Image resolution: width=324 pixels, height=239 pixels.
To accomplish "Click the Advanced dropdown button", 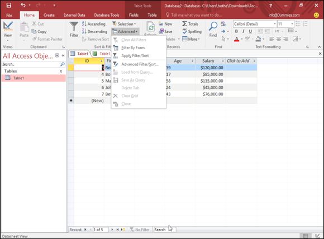I will coord(125,32).
